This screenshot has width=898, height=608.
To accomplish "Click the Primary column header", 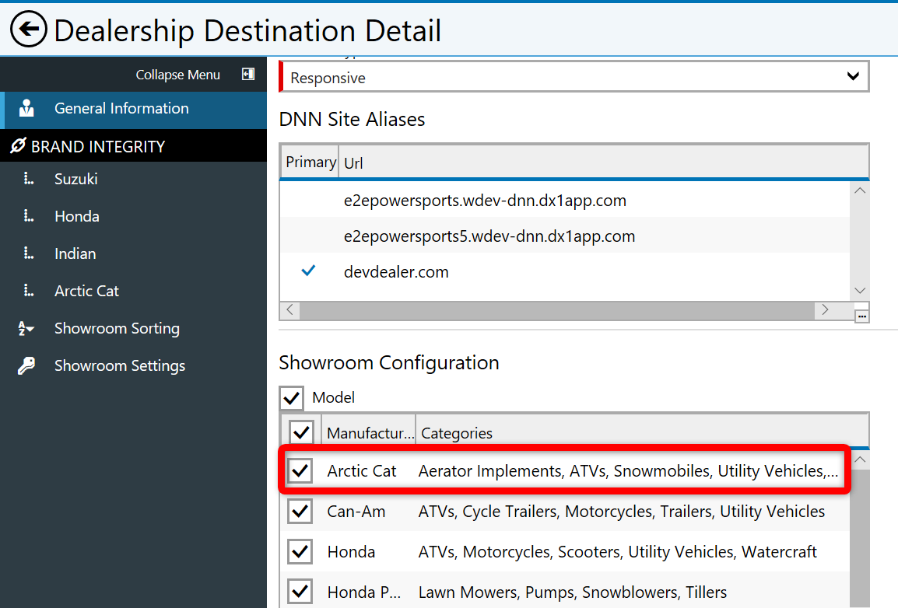I will pos(310,162).
